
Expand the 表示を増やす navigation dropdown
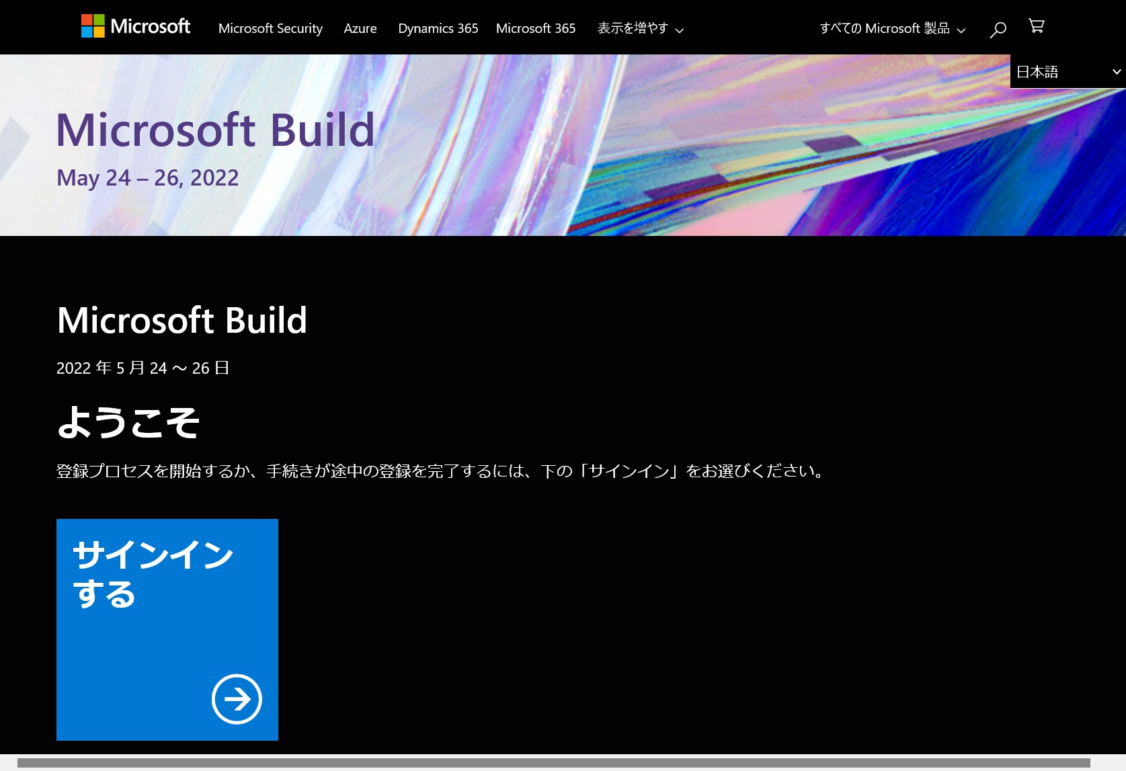tap(640, 28)
